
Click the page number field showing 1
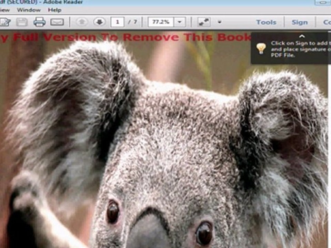tap(117, 22)
